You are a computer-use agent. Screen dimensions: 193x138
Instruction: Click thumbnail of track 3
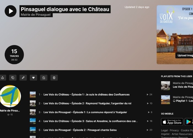click(33, 112)
